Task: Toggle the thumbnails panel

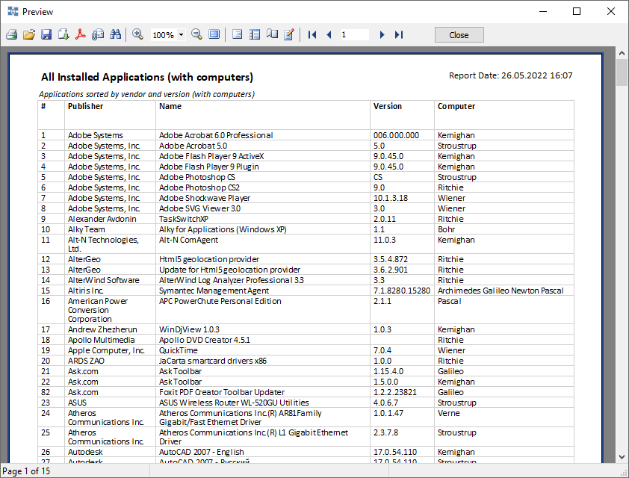Action: 254,34
